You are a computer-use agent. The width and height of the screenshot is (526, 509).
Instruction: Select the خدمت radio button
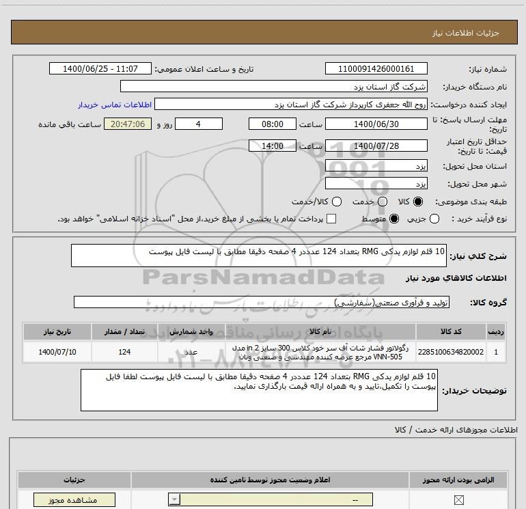pos(383,202)
